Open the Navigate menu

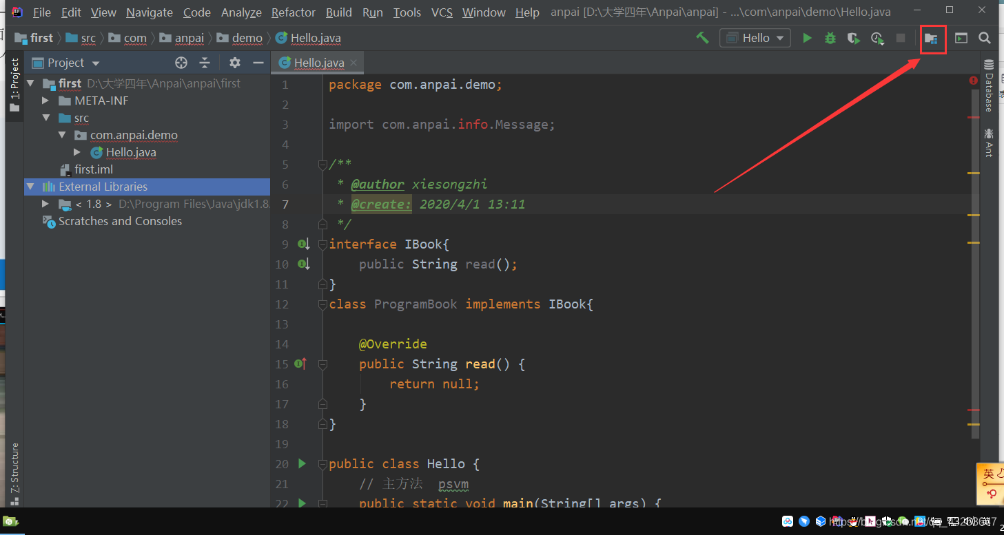click(x=150, y=12)
